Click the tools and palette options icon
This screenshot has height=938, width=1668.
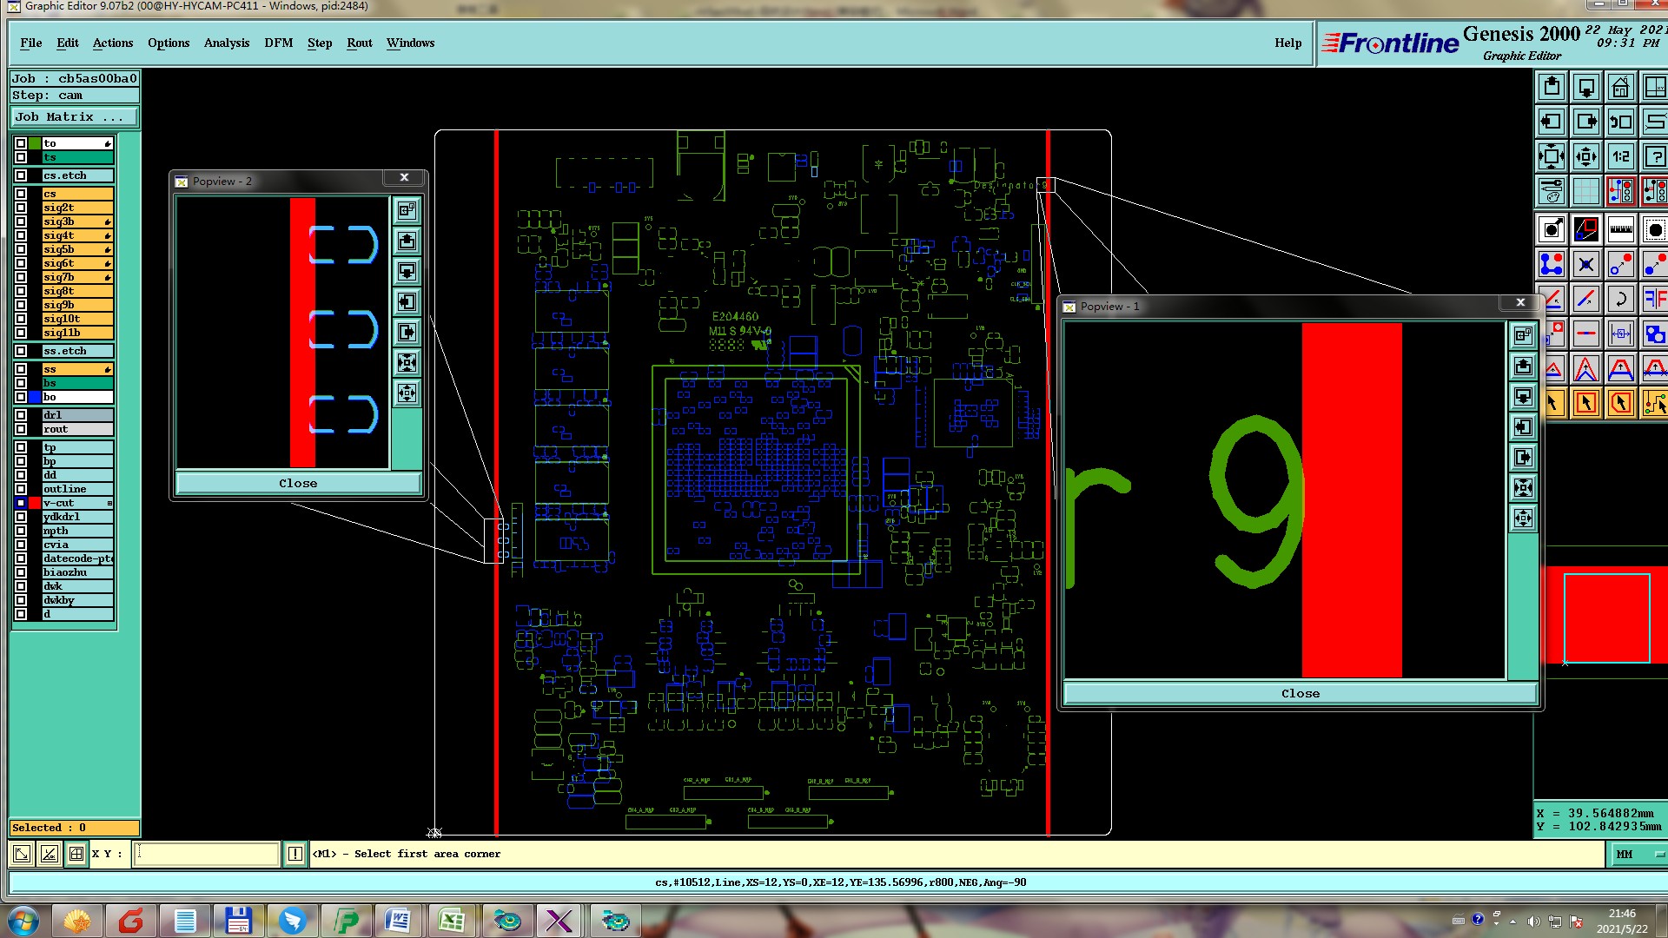1552,191
